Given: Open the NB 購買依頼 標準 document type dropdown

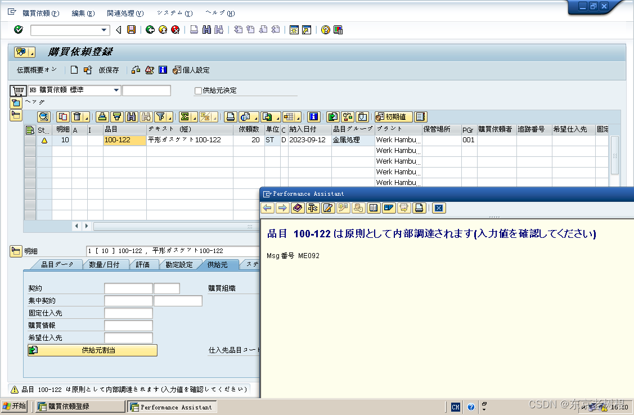Looking at the screenshot, I should pos(116,90).
